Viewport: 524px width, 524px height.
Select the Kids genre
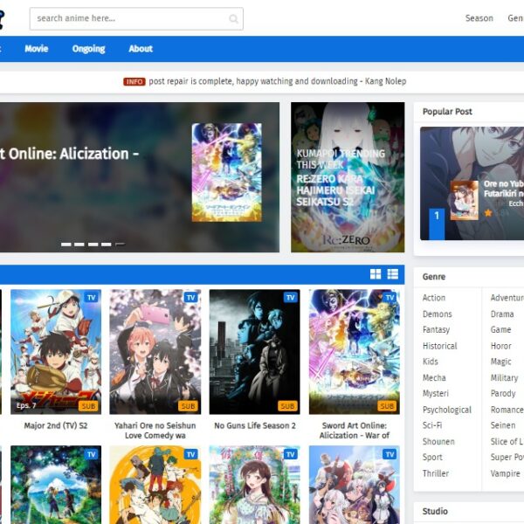pyautogui.click(x=430, y=362)
